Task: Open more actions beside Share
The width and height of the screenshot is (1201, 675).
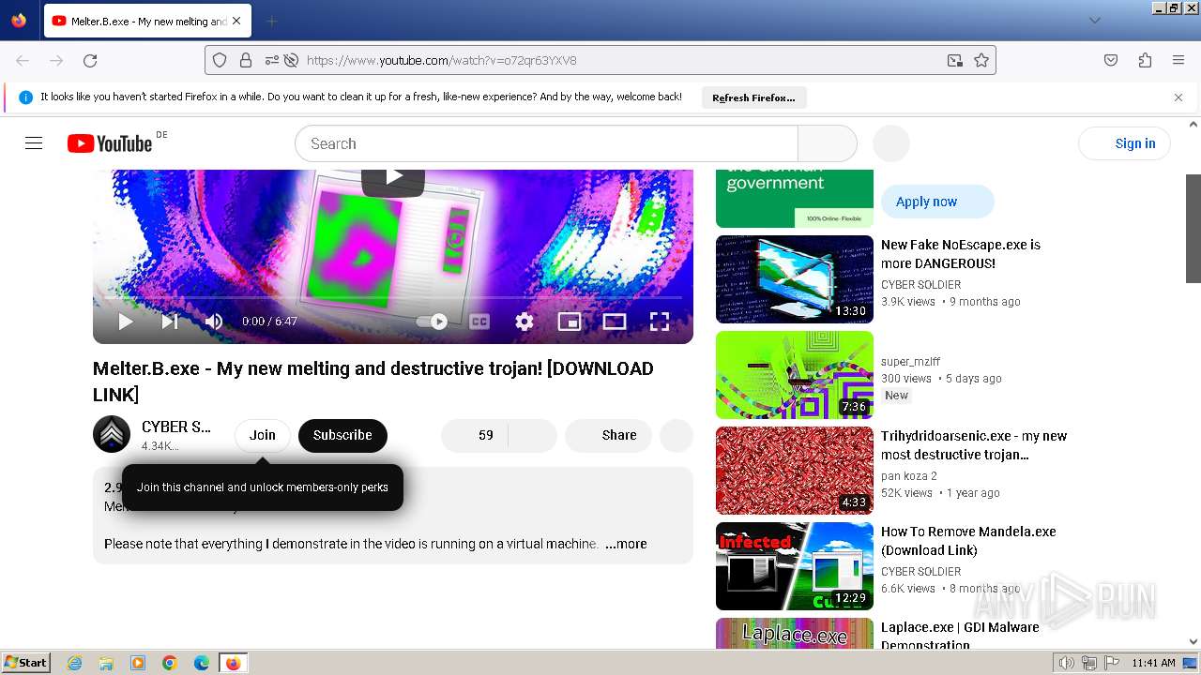Action: pos(677,435)
